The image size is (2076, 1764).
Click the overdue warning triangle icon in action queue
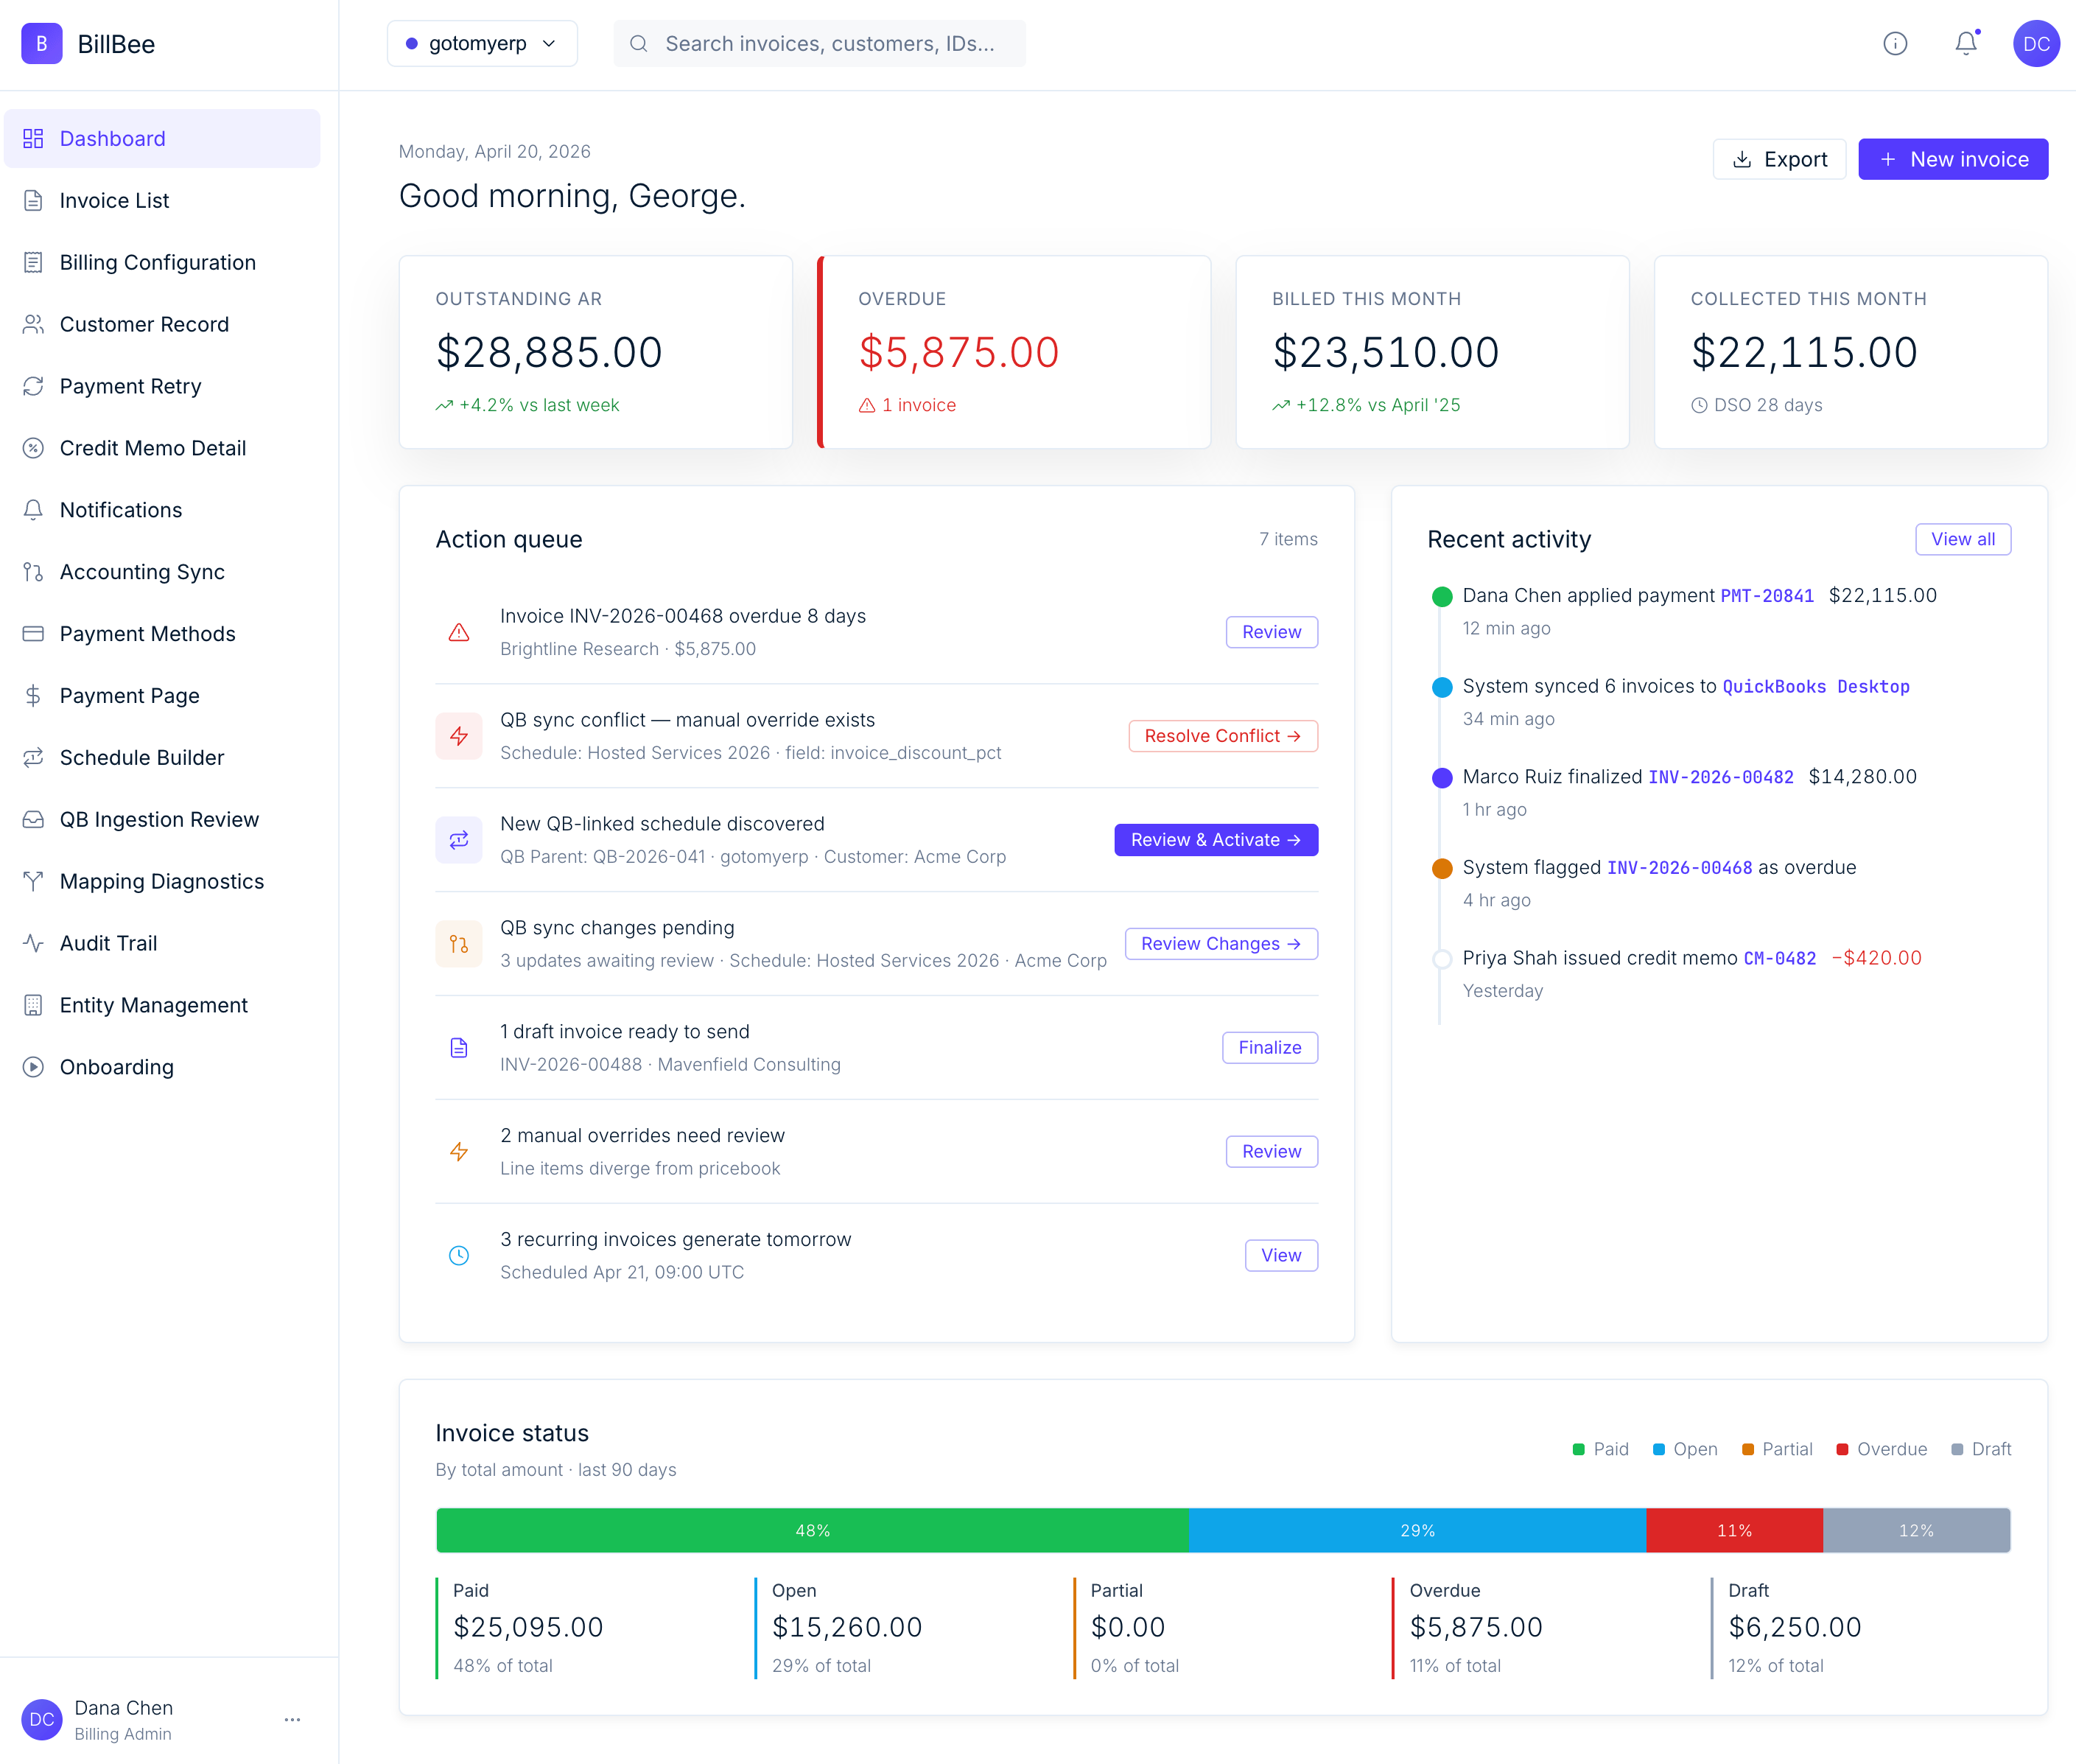coord(459,632)
